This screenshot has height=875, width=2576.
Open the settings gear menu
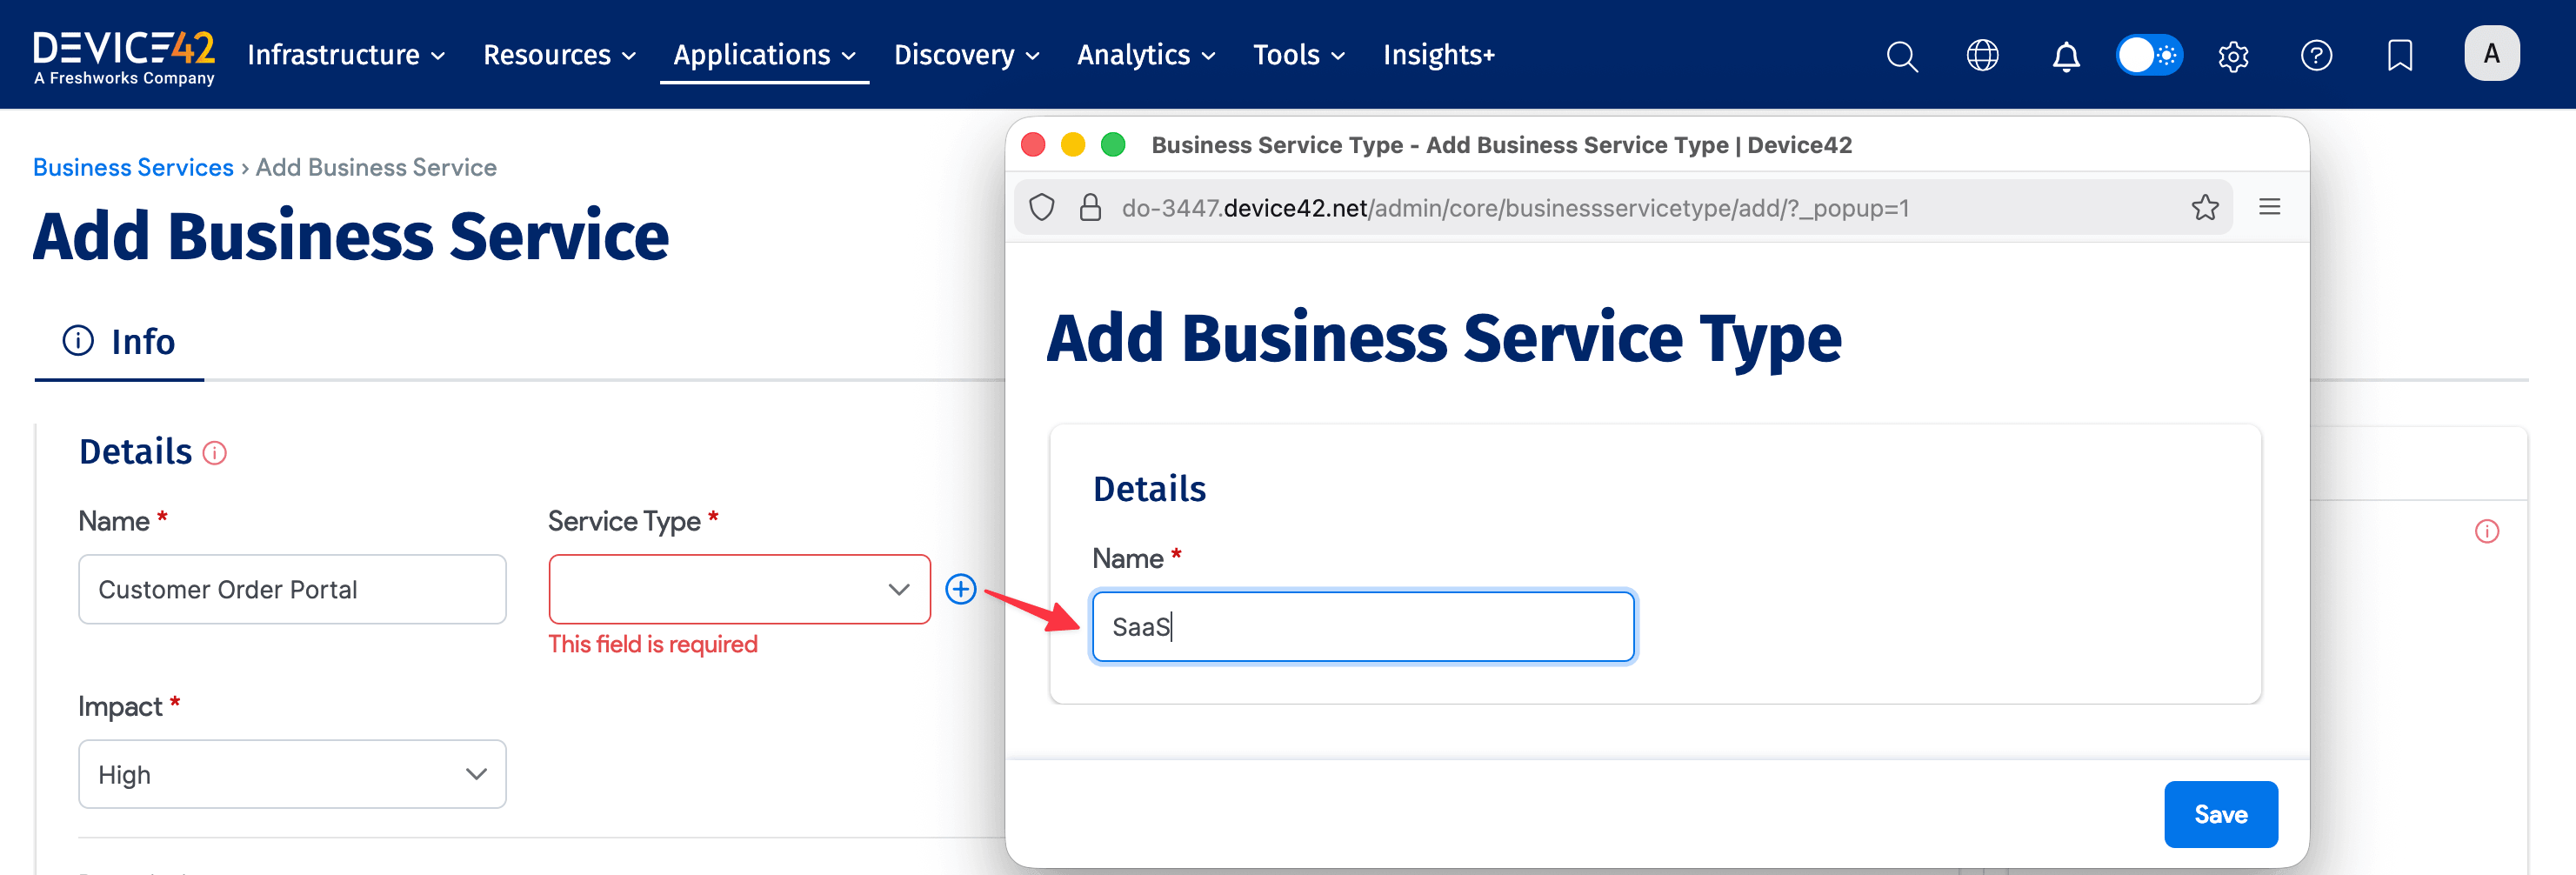click(2233, 56)
